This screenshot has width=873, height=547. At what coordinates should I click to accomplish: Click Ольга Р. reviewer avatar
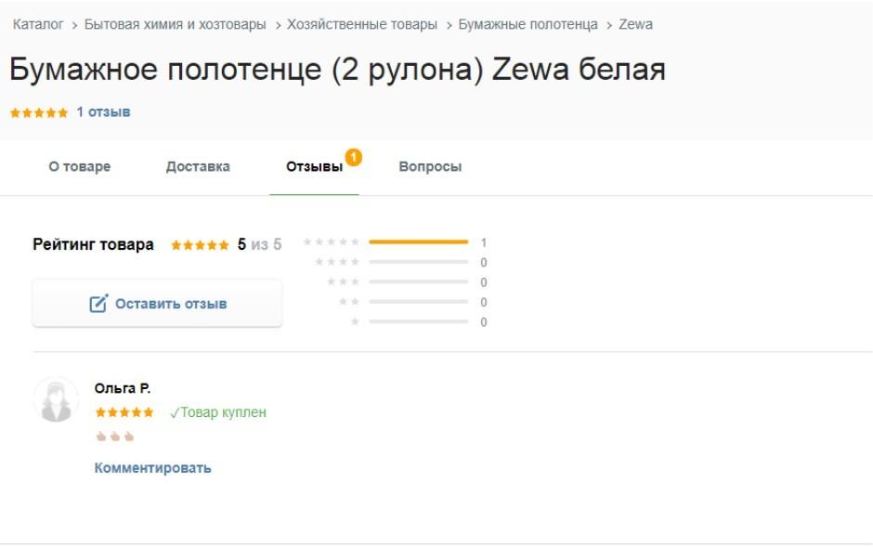click(x=56, y=400)
